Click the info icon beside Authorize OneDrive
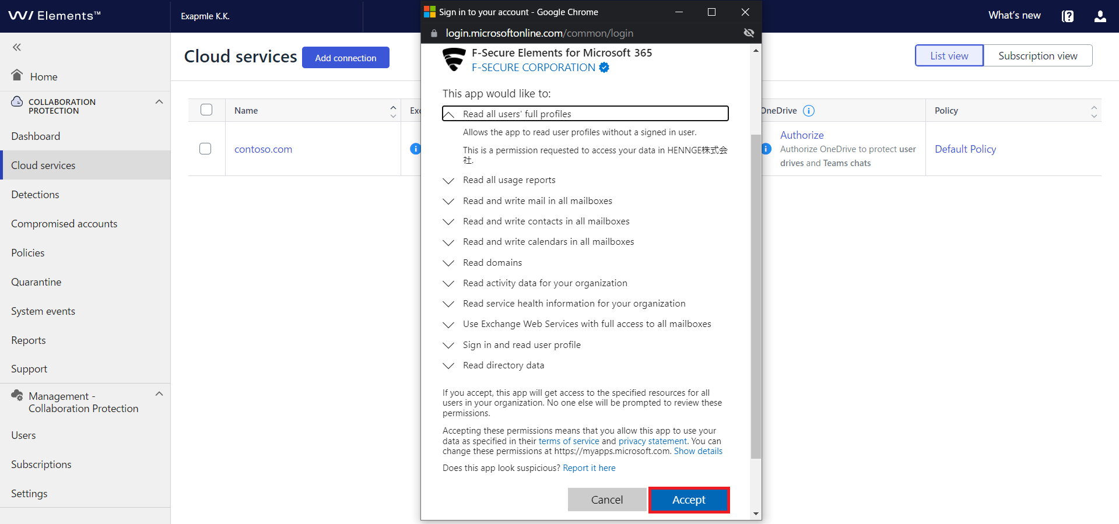 coord(766,149)
